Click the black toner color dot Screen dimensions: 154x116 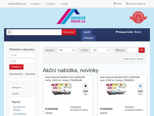pyautogui.click(x=85, y=86)
